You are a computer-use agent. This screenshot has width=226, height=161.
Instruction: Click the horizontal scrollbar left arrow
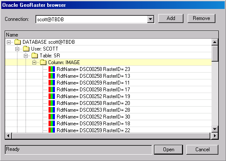[9, 136]
